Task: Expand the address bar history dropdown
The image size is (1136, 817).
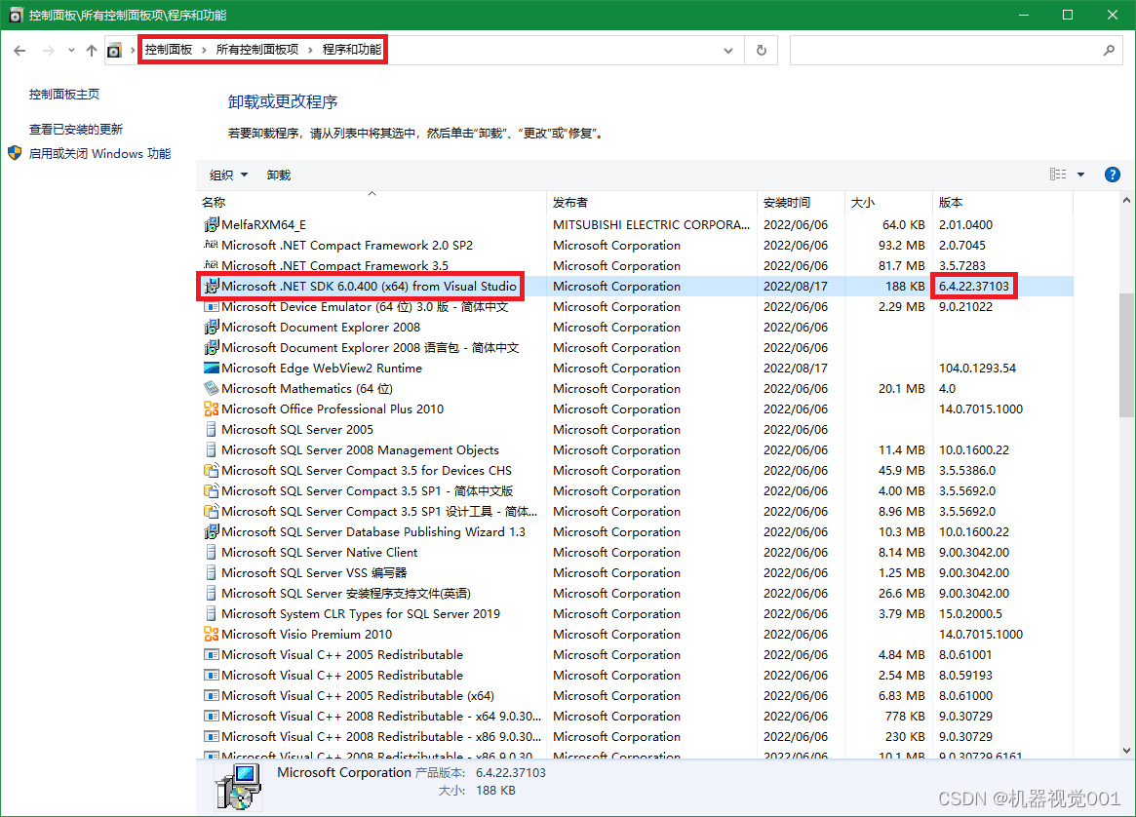Action: [728, 50]
